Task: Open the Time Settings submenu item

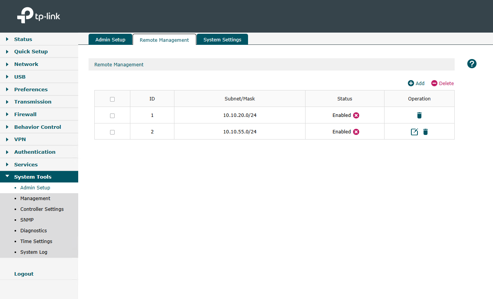Action: point(36,241)
